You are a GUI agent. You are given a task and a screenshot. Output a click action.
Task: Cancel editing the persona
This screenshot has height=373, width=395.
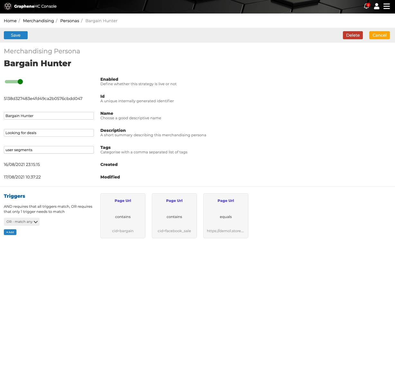380,35
